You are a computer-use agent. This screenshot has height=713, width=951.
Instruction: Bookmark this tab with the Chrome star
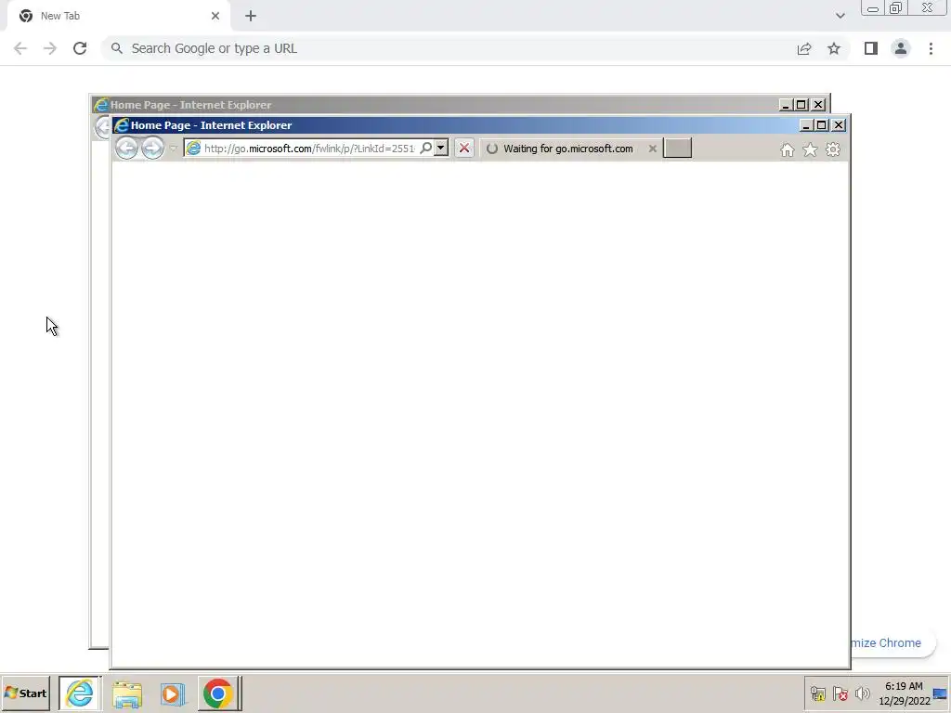834,48
